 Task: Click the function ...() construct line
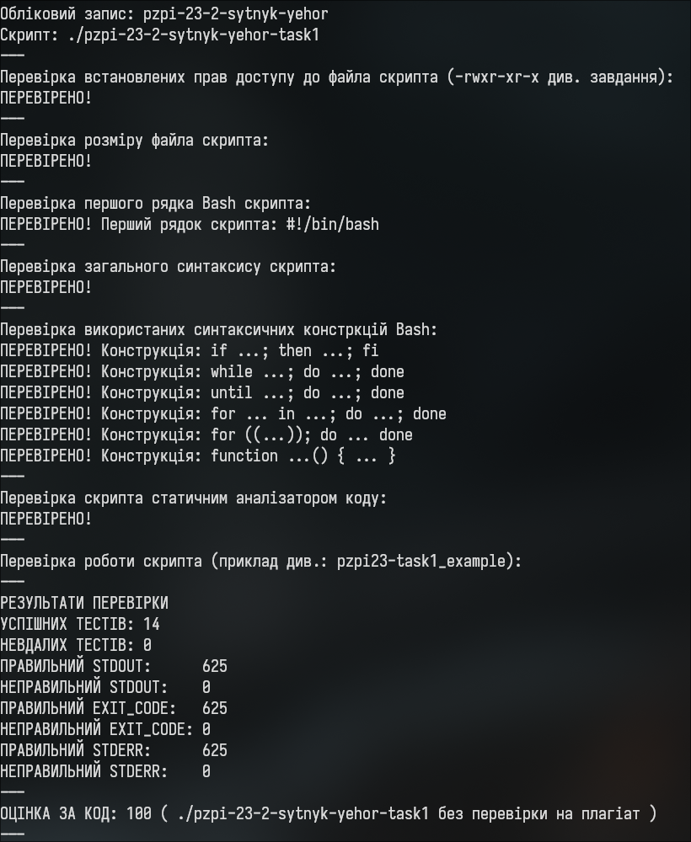[x=198, y=456]
